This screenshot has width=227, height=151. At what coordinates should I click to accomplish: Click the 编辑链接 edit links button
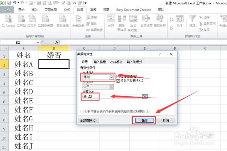point(94,30)
